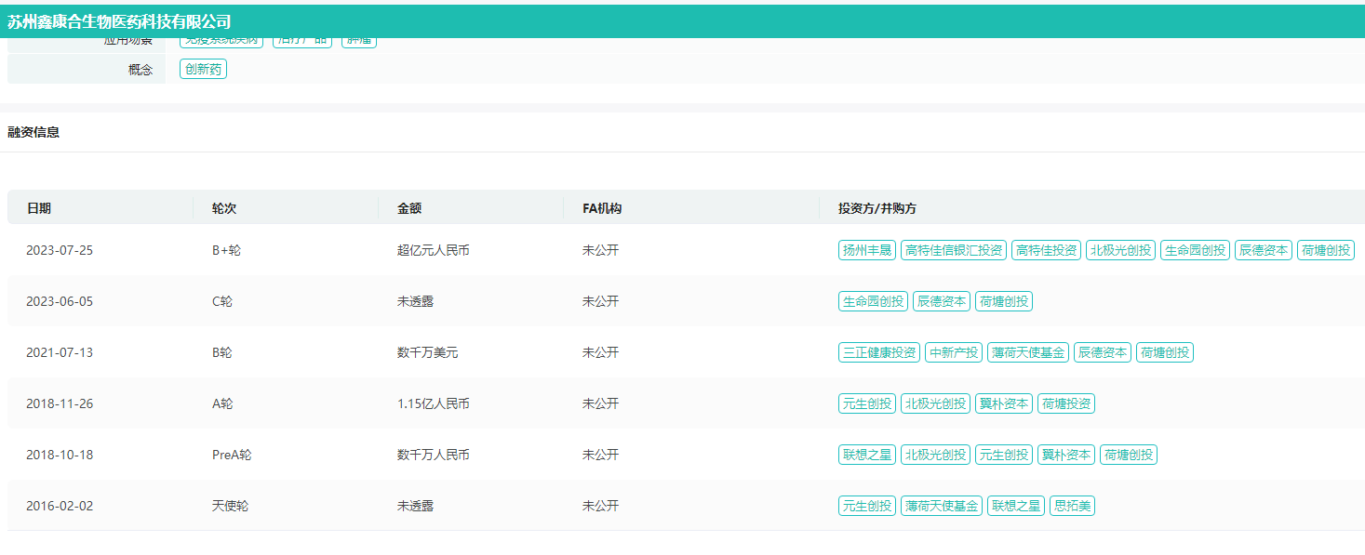Image resolution: width=1365 pixels, height=555 pixels.
Task: Select 联想之星 in the PreA轮 row
Action: click(866, 455)
